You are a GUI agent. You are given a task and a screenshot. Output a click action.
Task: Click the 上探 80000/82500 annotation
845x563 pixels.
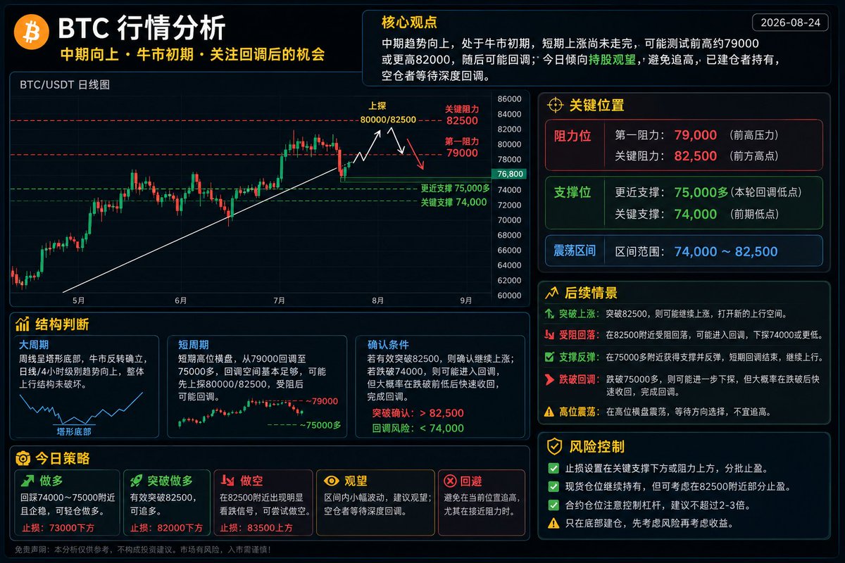(x=387, y=113)
